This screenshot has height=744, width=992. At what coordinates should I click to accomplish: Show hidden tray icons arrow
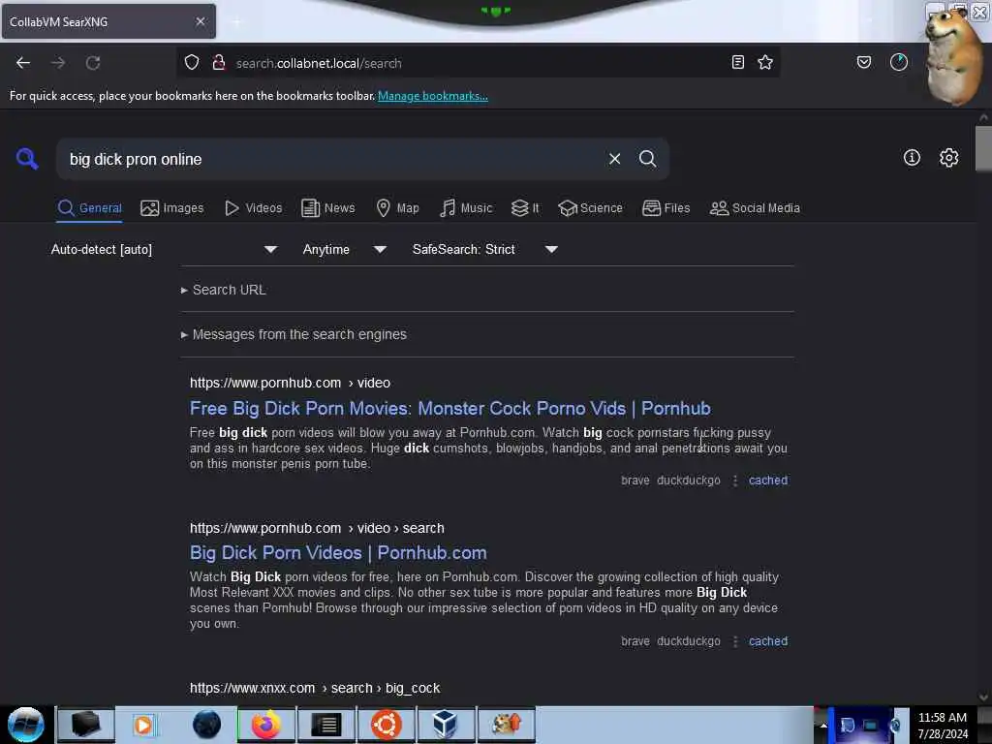(823, 726)
